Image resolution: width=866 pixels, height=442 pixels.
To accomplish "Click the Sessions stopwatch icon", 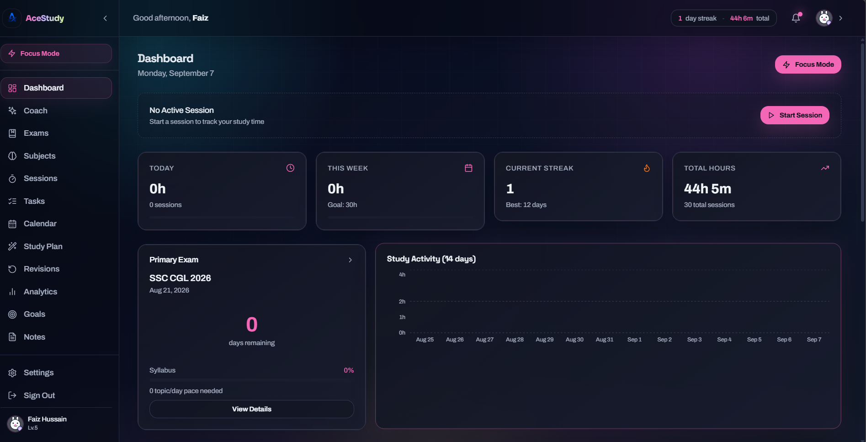I will click(12, 179).
